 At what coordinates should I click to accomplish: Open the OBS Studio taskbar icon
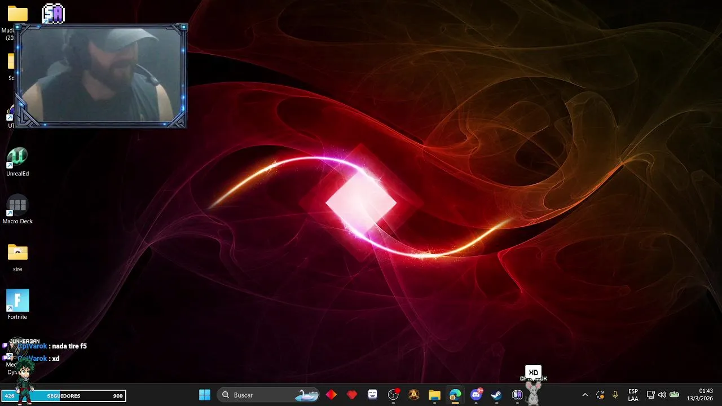click(393, 395)
